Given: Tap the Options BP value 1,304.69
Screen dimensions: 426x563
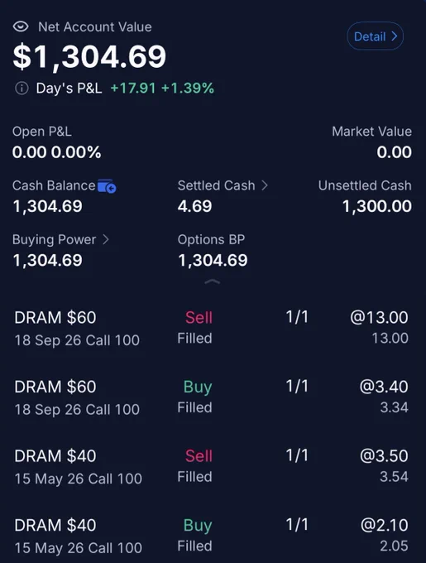Looking at the screenshot, I should 213,260.
